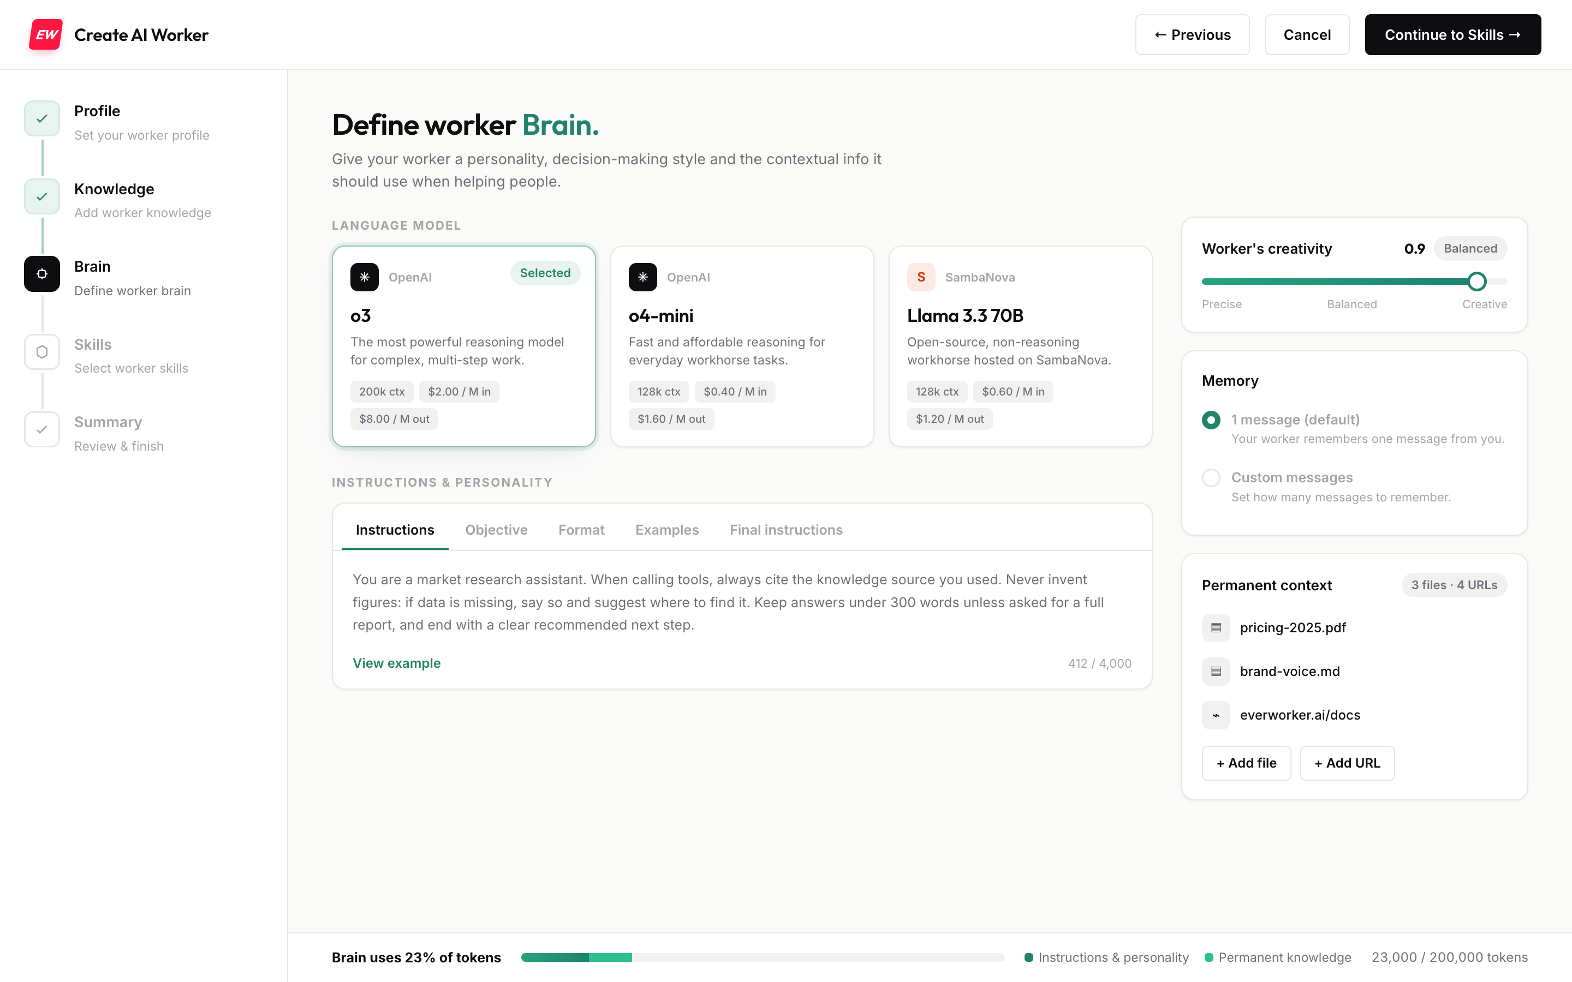The image size is (1572, 982).
Task: Click the EW logo icon
Action: 45,34
